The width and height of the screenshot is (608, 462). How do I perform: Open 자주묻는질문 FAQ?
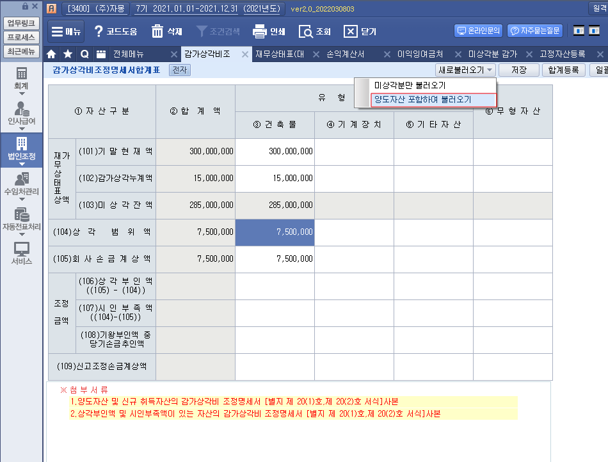(534, 31)
